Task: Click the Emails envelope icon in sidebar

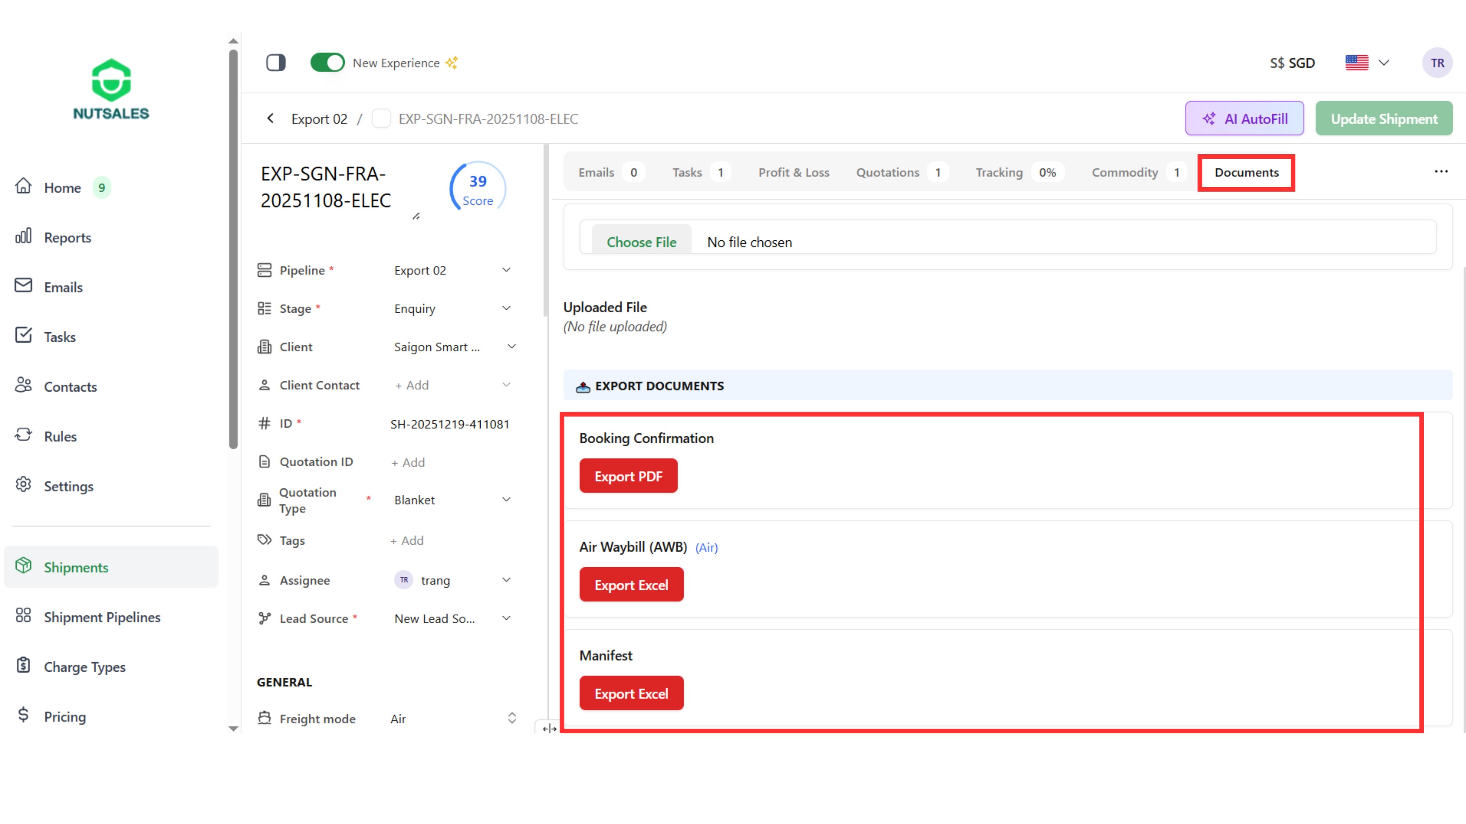Action: click(23, 286)
